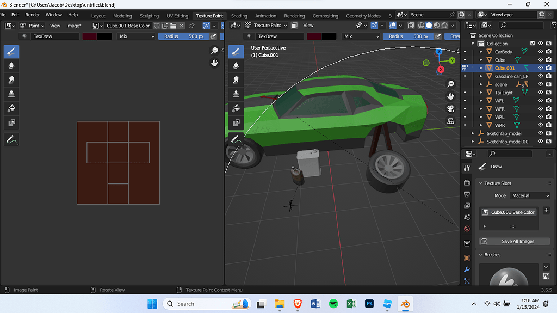Hide Gasoline can_LP in viewport

(x=540, y=76)
